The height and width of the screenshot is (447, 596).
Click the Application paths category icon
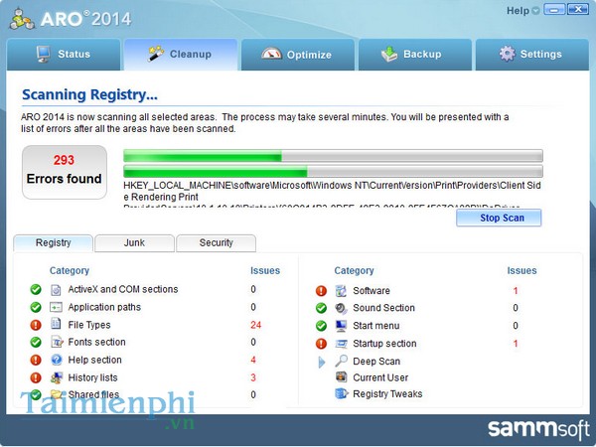57,308
